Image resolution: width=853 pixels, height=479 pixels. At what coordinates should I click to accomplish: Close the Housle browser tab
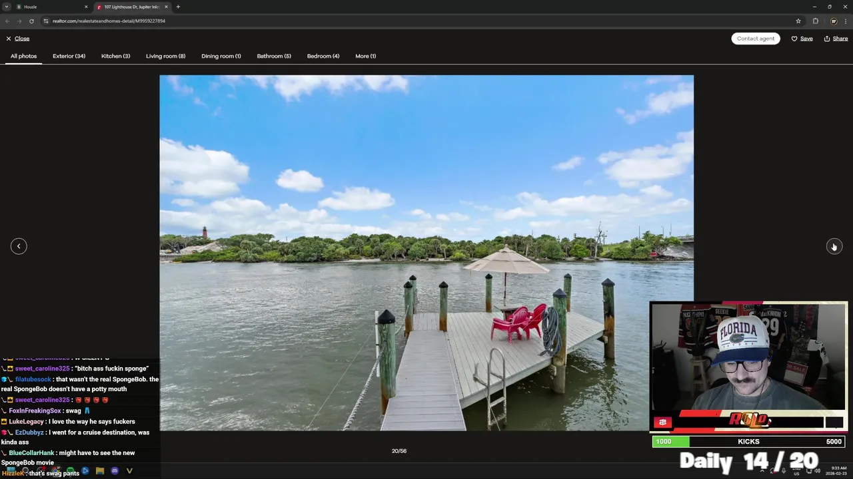[x=85, y=7]
